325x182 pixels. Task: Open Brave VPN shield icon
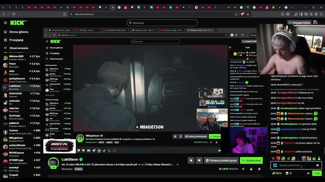click(316, 14)
